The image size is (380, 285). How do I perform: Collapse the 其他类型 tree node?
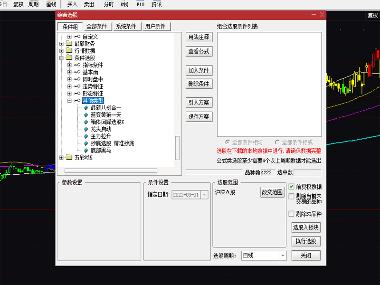(70, 100)
